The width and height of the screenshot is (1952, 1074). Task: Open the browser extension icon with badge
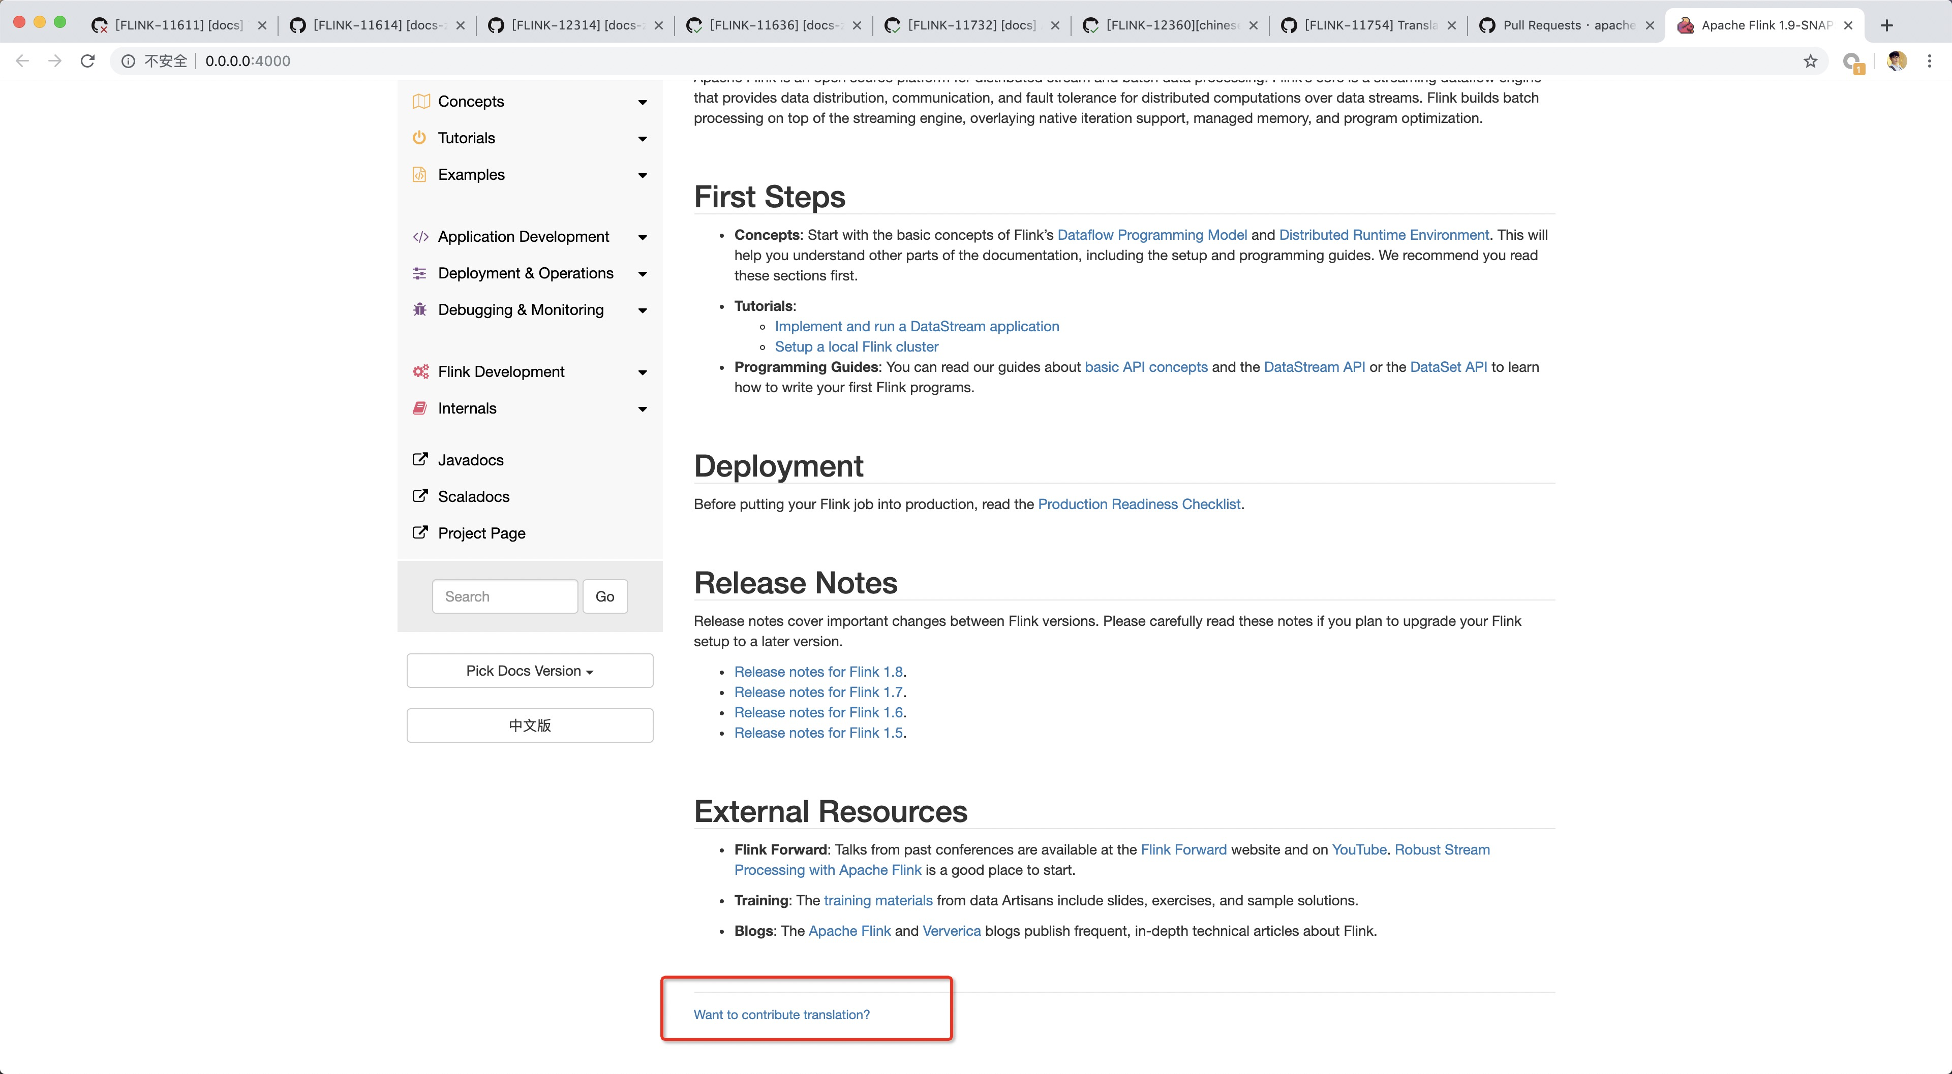[x=1853, y=62]
